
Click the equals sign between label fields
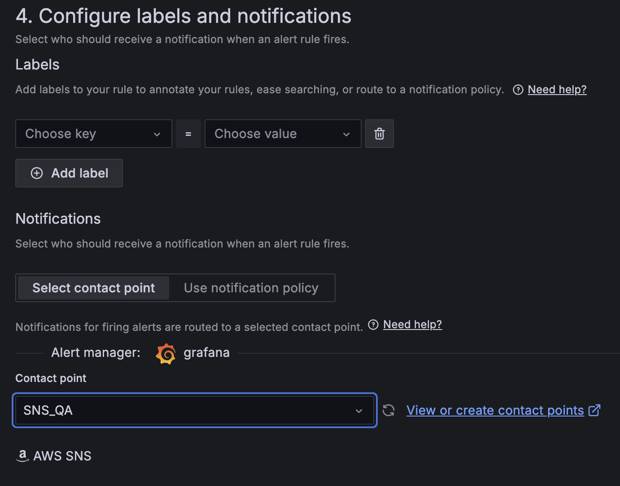pos(188,134)
